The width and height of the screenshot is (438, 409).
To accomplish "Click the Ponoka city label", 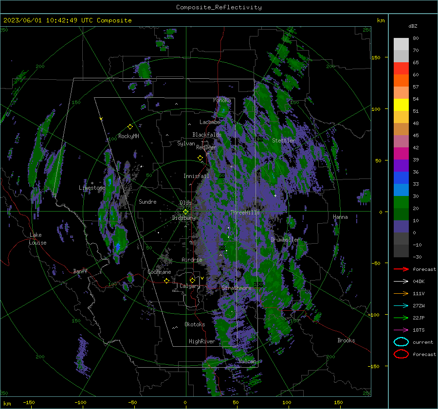I will pos(222,100).
